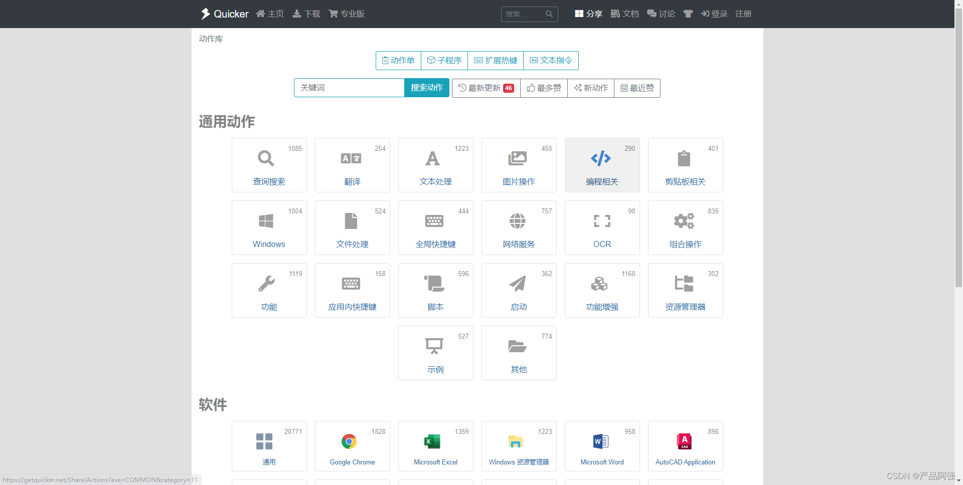Open the 文档 navbar link

pos(625,14)
